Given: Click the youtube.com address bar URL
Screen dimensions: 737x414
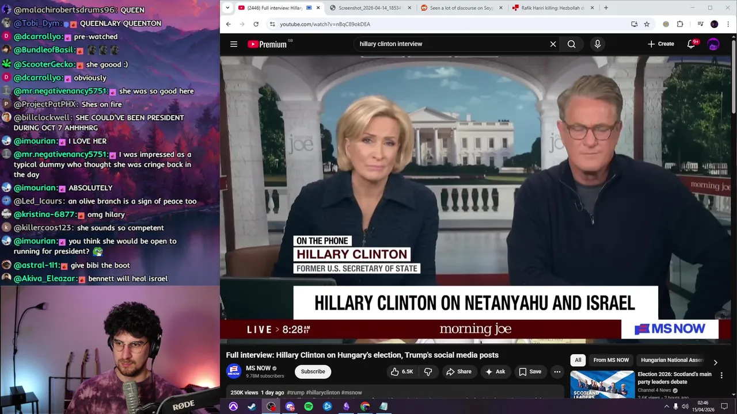Looking at the screenshot, I should (x=325, y=24).
